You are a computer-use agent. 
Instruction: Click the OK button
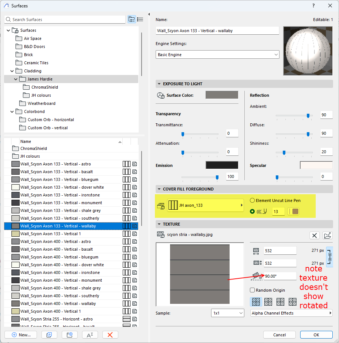(316, 335)
